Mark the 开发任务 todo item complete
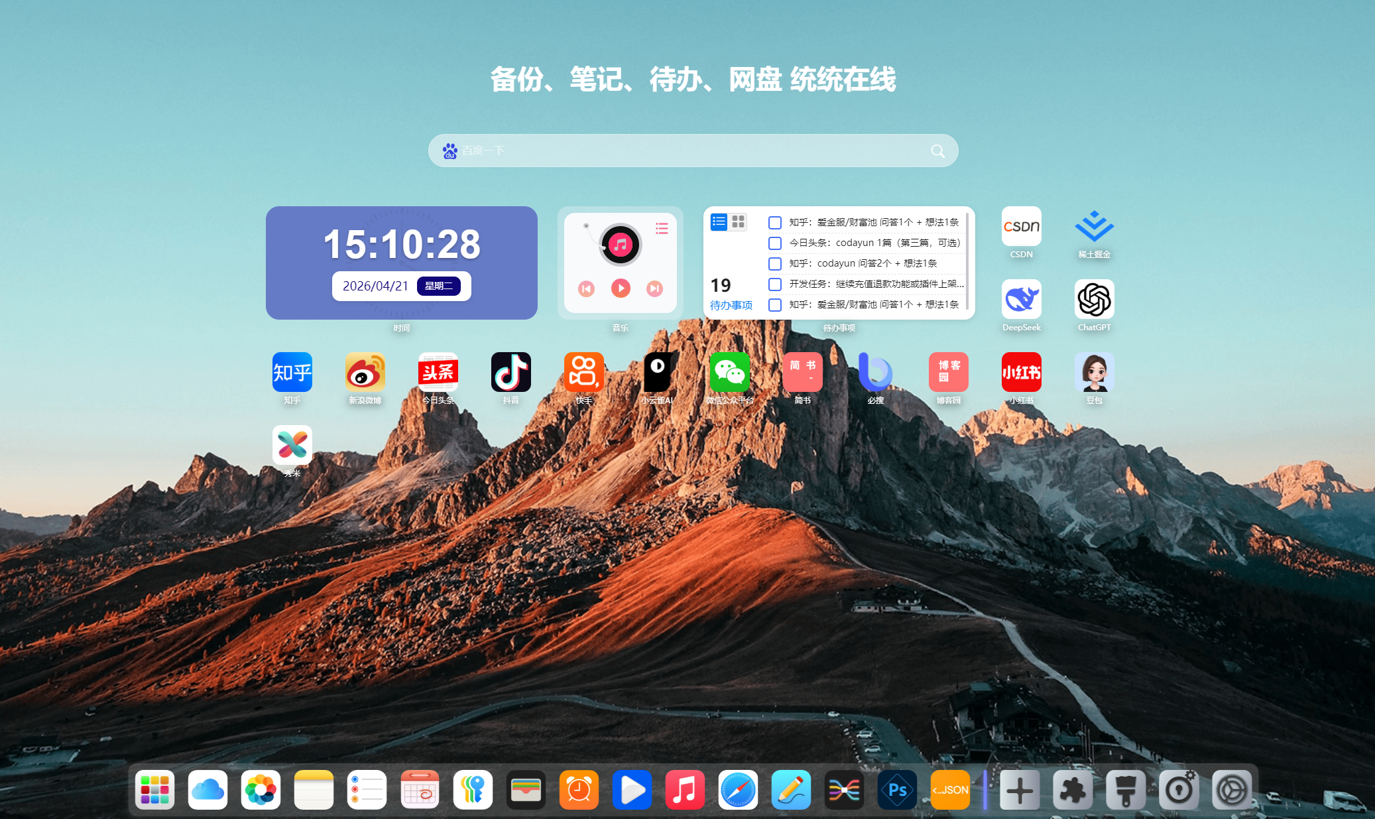 click(774, 284)
